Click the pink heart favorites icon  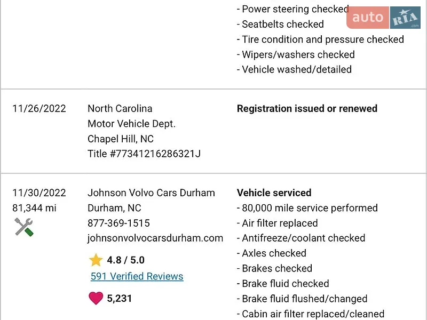96,298
